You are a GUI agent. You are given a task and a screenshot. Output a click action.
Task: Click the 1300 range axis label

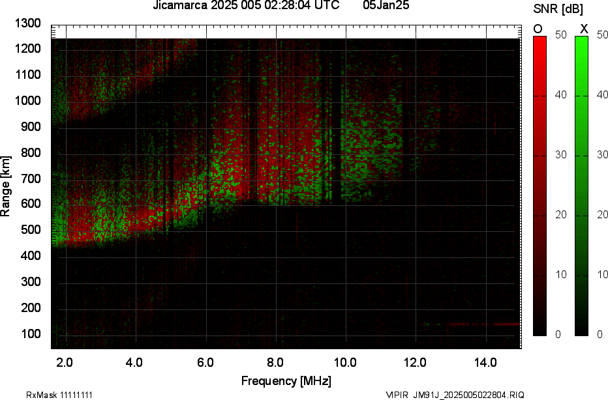tap(27, 23)
